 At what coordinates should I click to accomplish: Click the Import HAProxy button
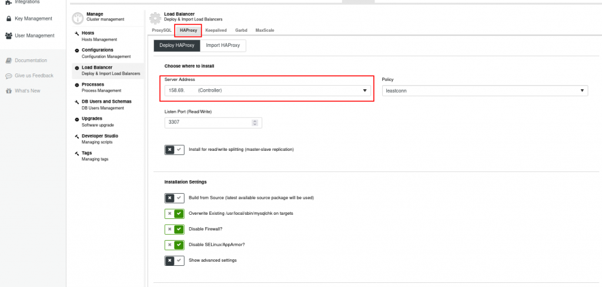pos(223,45)
